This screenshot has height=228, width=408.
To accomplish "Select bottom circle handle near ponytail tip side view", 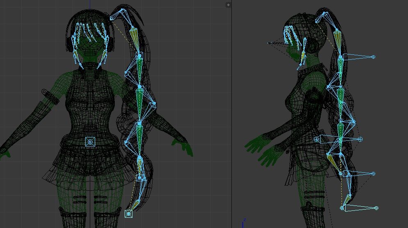I will click(376, 208).
